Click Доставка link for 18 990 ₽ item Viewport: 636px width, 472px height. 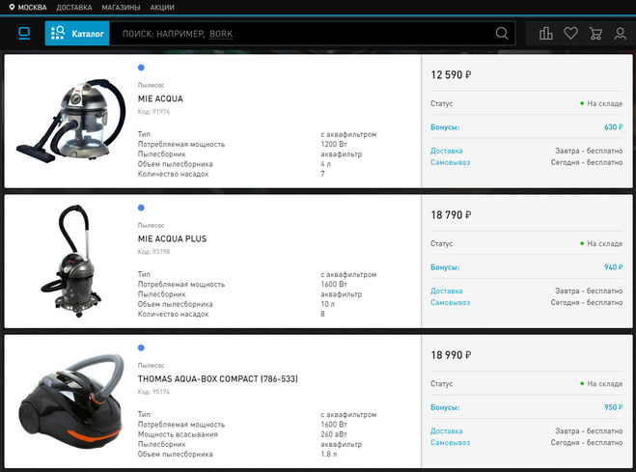click(446, 431)
